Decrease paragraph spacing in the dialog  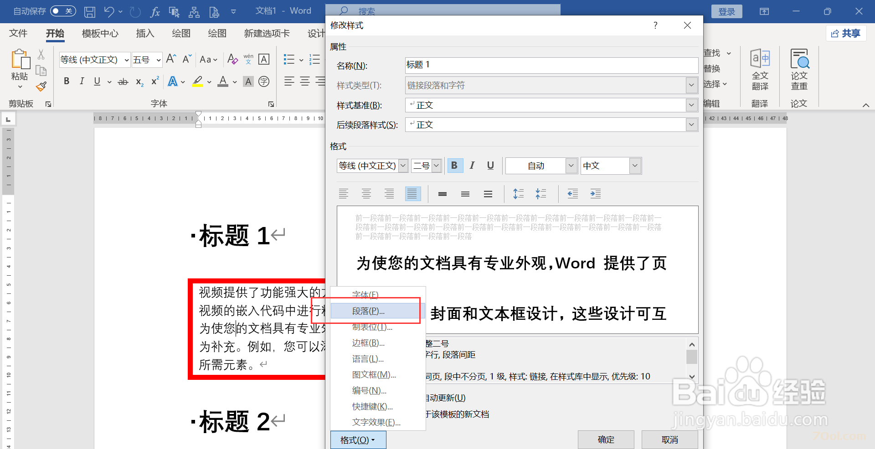coord(541,194)
